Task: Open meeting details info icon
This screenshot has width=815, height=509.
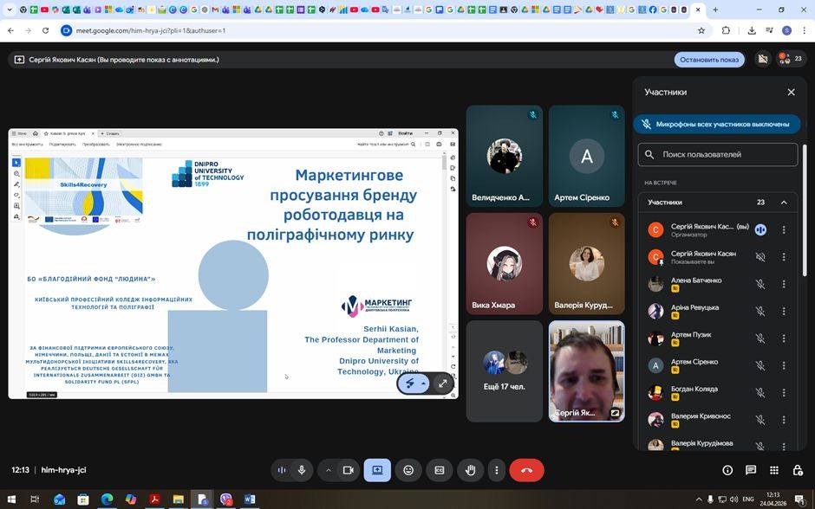Action: tap(727, 470)
